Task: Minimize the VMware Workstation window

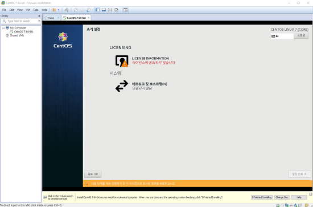Action: click(x=289, y=3)
